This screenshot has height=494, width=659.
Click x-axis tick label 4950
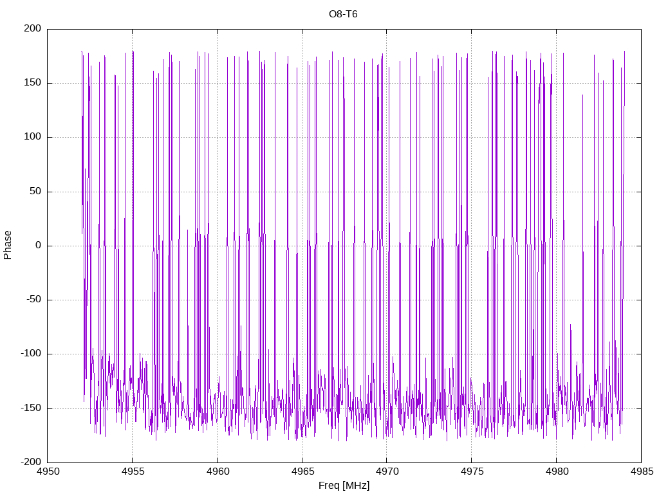click(48, 471)
